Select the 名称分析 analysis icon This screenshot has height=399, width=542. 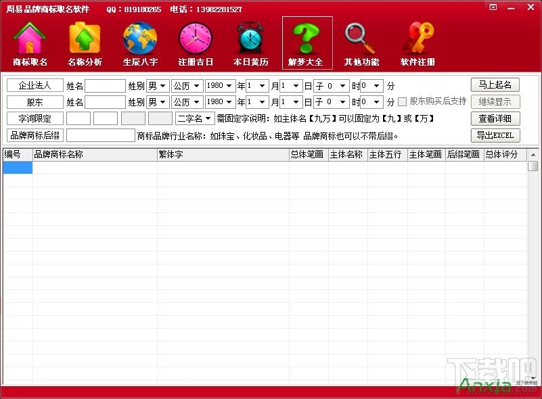point(83,42)
